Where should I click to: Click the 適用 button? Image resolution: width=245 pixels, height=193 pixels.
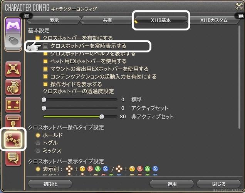[x=172, y=184]
